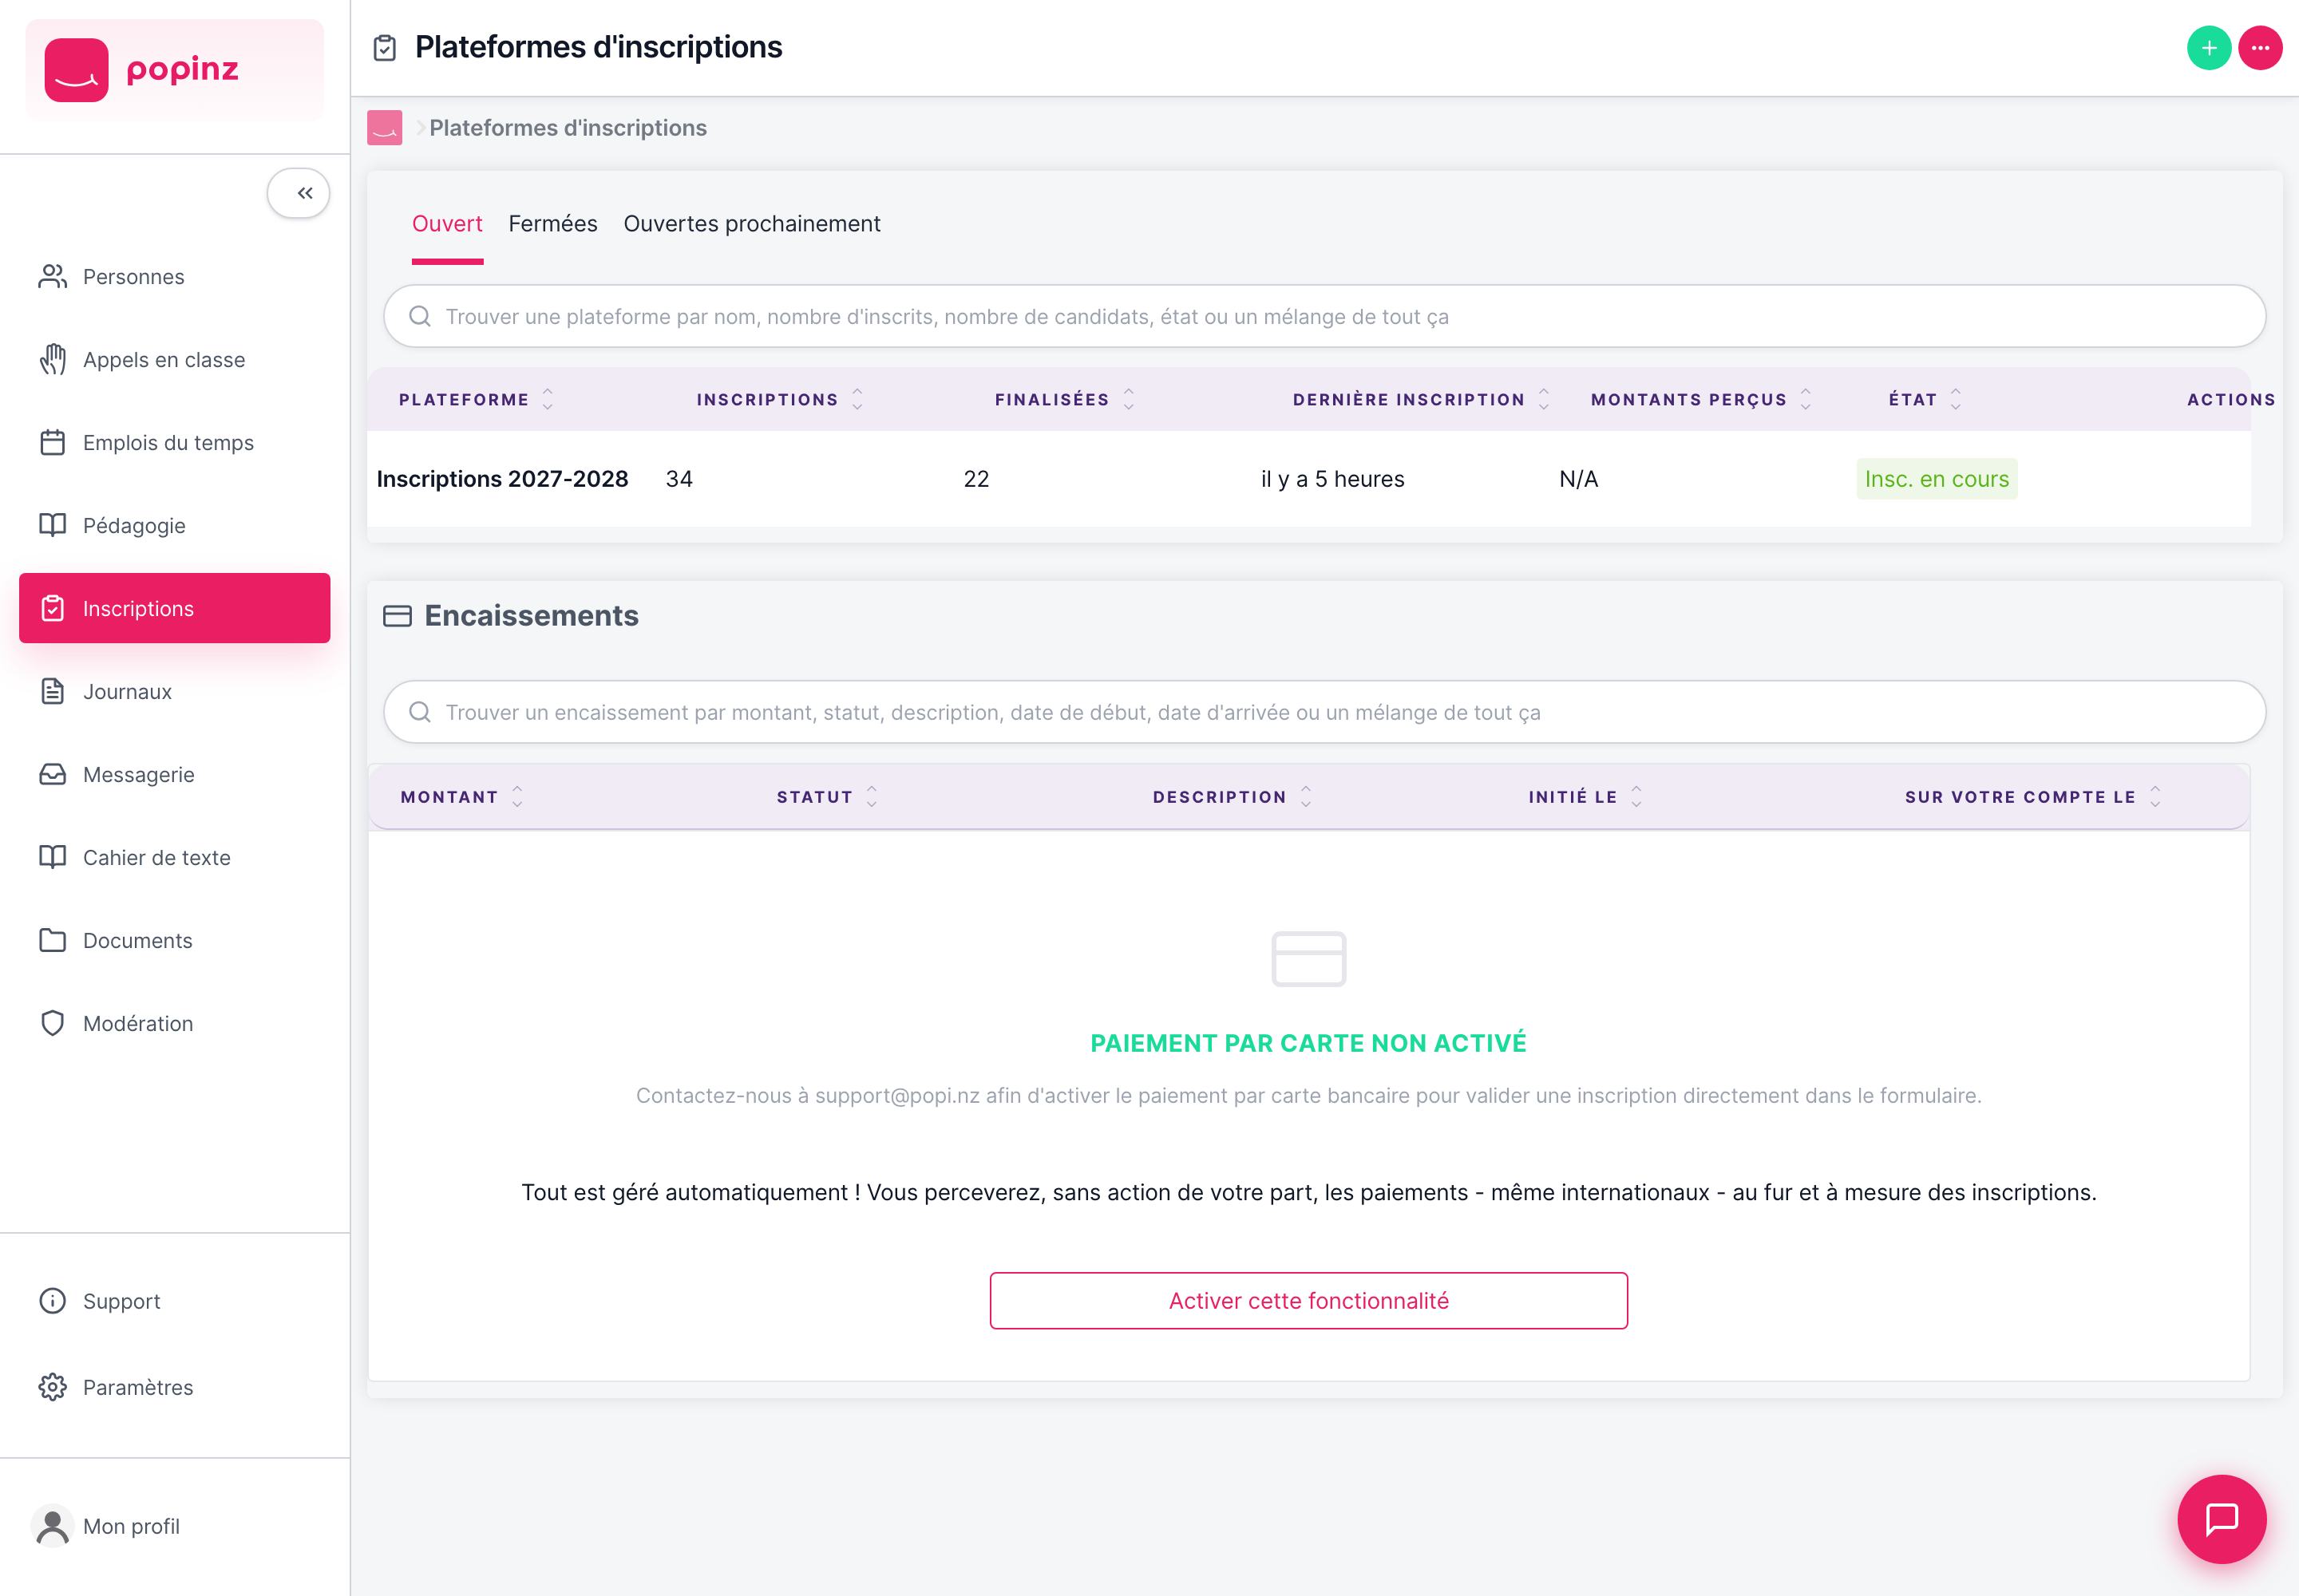This screenshot has width=2299, height=1596.
Task: Click the '22' finalisées count cell
Action: point(976,479)
